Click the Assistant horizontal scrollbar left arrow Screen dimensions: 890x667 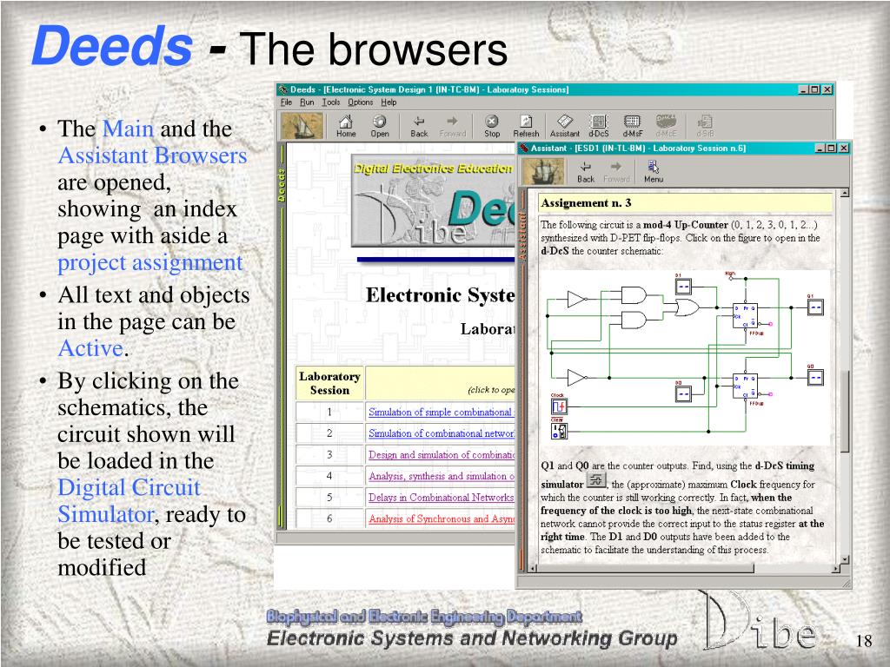pos(533,568)
